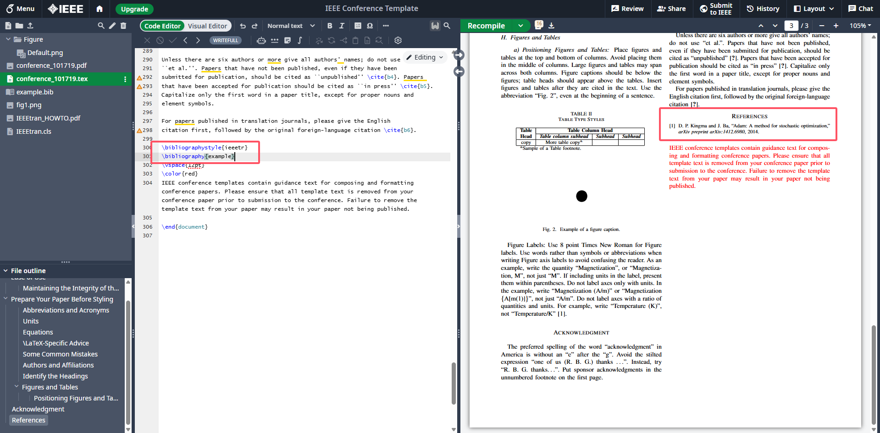Rename a file with the pencil icon
The image size is (880, 433).
pos(112,26)
